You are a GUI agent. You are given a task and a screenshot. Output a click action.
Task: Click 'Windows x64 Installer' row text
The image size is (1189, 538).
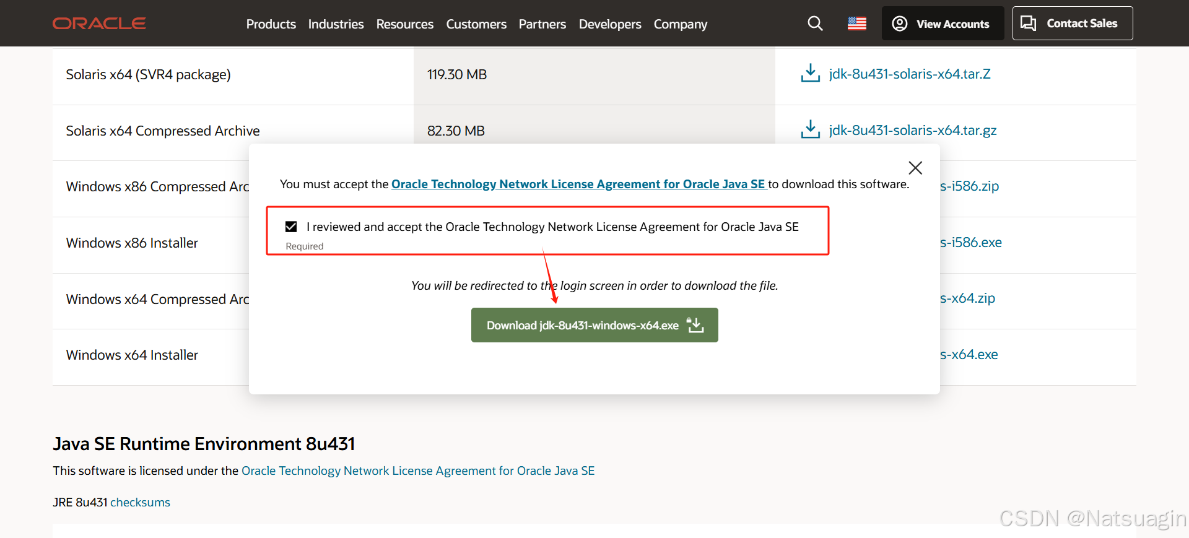click(x=132, y=355)
